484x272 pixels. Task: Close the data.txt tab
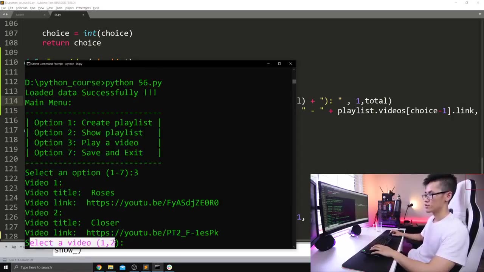click(x=45, y=15)
